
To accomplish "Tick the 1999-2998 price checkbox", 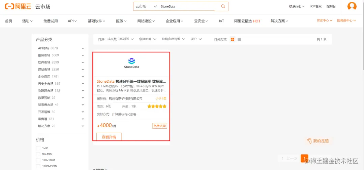I will [38, 166].
